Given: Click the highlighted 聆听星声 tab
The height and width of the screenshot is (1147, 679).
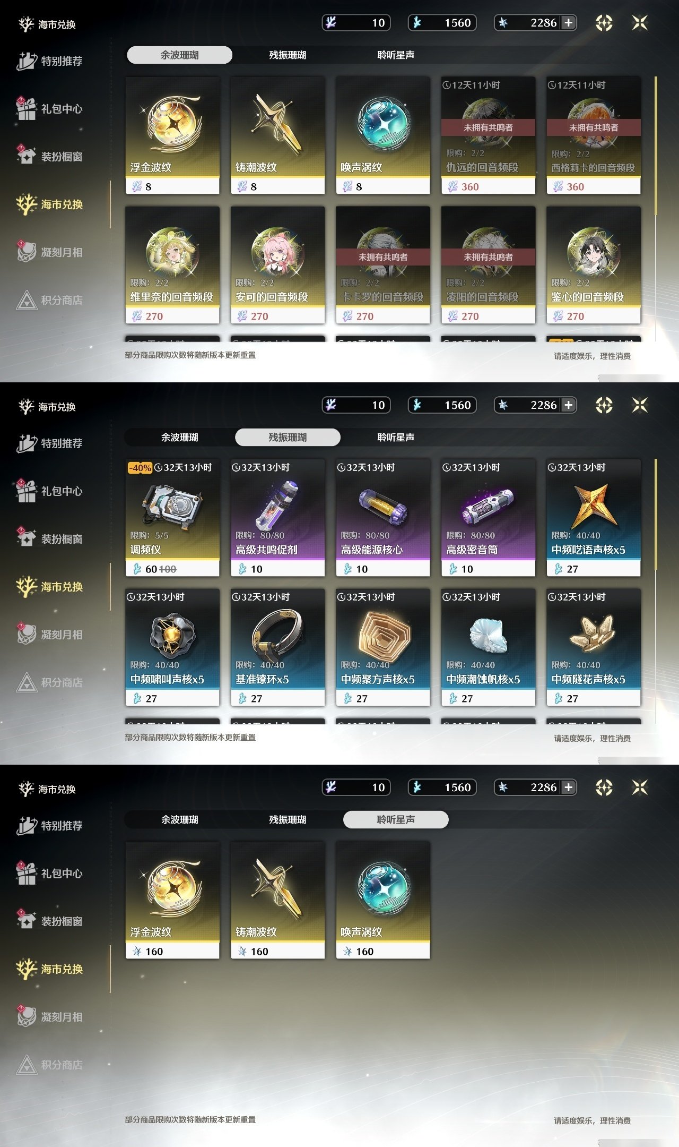Looking at the screenshot, I should click(x=396, y=819).
